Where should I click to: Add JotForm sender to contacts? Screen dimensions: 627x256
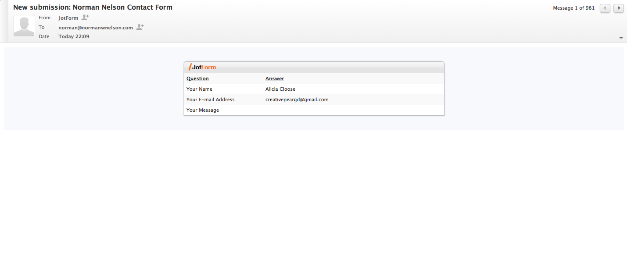pyautogui.click(x=85, y=18)
